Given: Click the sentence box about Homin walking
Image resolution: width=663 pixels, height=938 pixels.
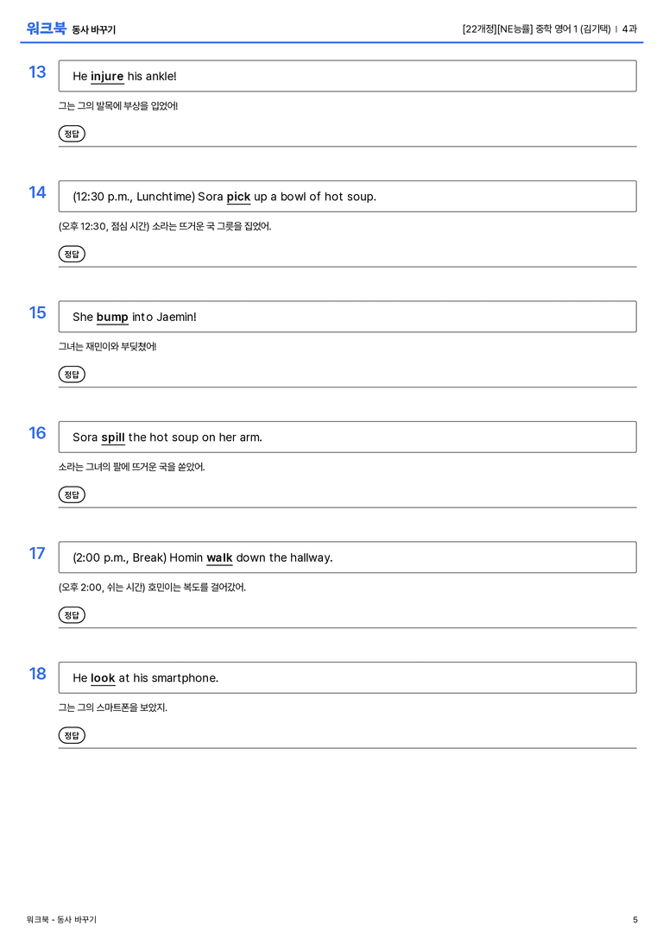Looking at the screenshot, I should pos(348,557).
